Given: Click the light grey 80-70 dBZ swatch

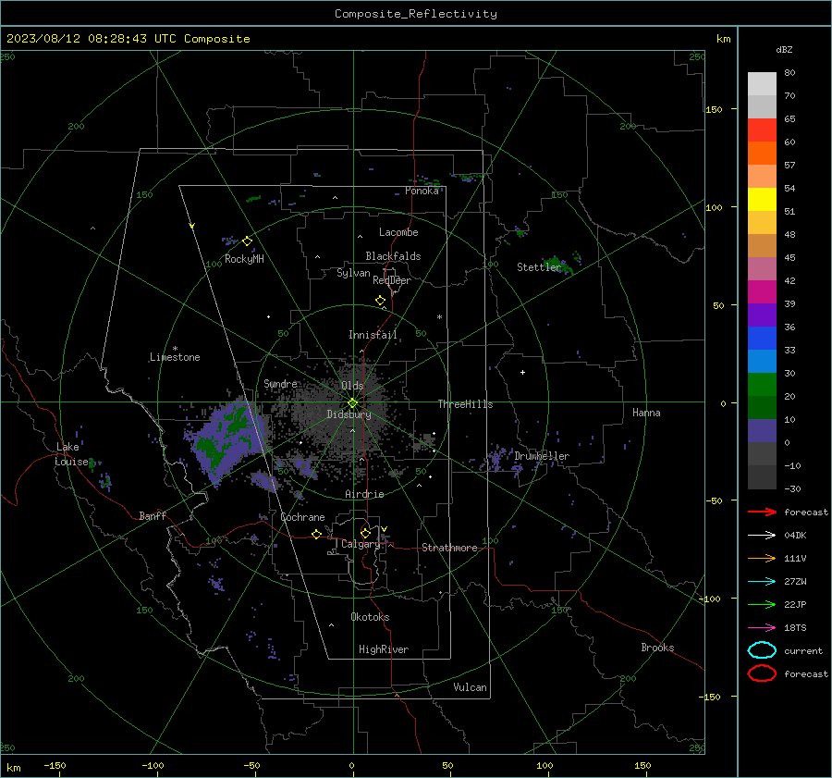Looking at the screenshot, I should point(762,84).
